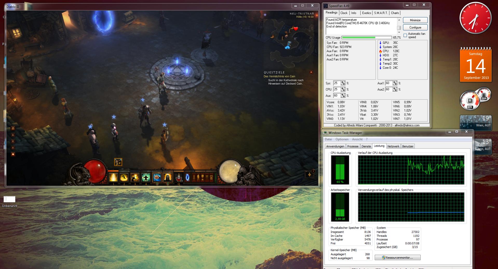The image size is (498, 269).
Task: Open the goblet achievements menu button
Action: (203, 178)
